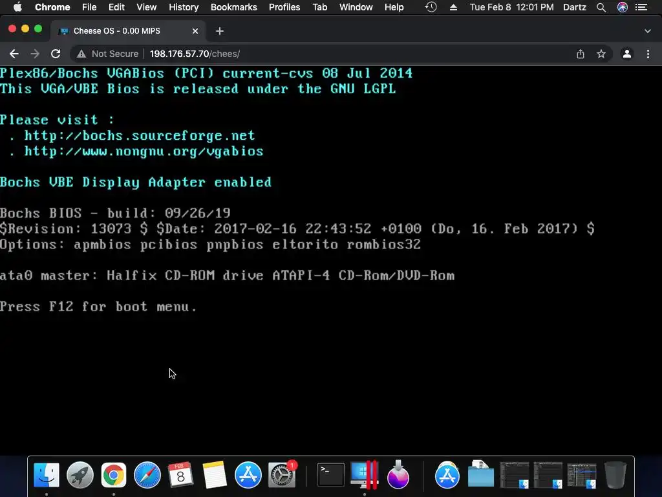The height and width of the screenshot is (497, 662).
Task: Open the Edit menu
Action: point(116,7)
